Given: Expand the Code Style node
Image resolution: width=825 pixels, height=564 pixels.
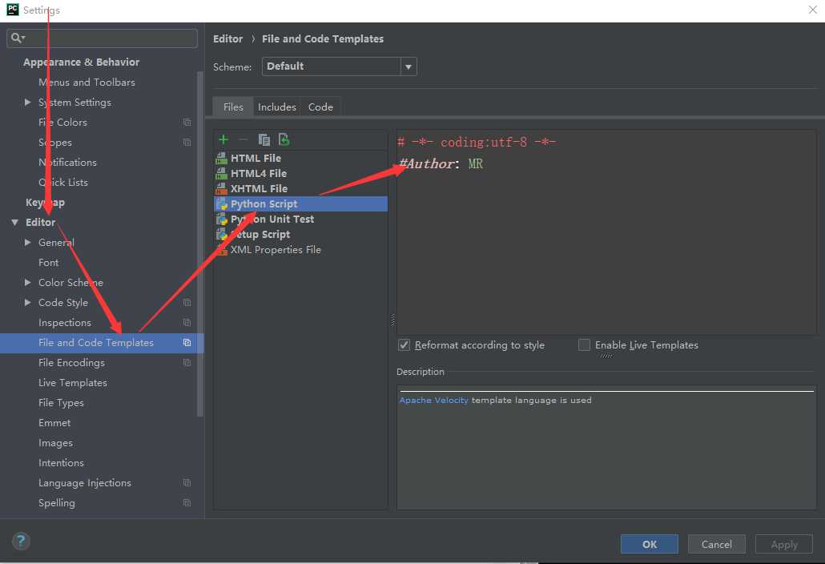Looking at the screenshot, I should tap(27, 303).
